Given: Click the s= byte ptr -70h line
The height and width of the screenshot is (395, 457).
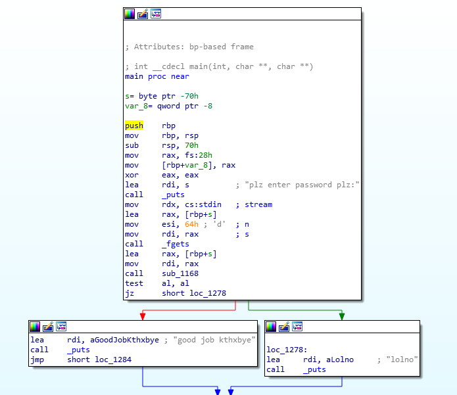Looking at the screenshot, I should click(162, 96).
